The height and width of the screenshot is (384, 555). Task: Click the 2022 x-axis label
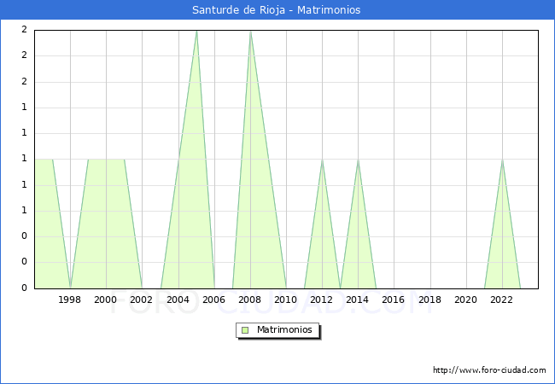click(x=501, y=300)
